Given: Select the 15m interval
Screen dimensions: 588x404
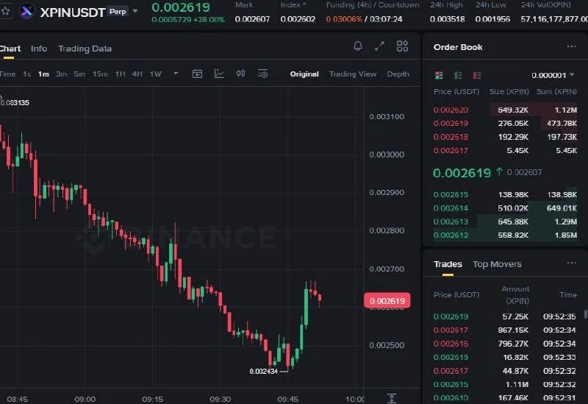Looking at the screenshot, I should [100, 74].
